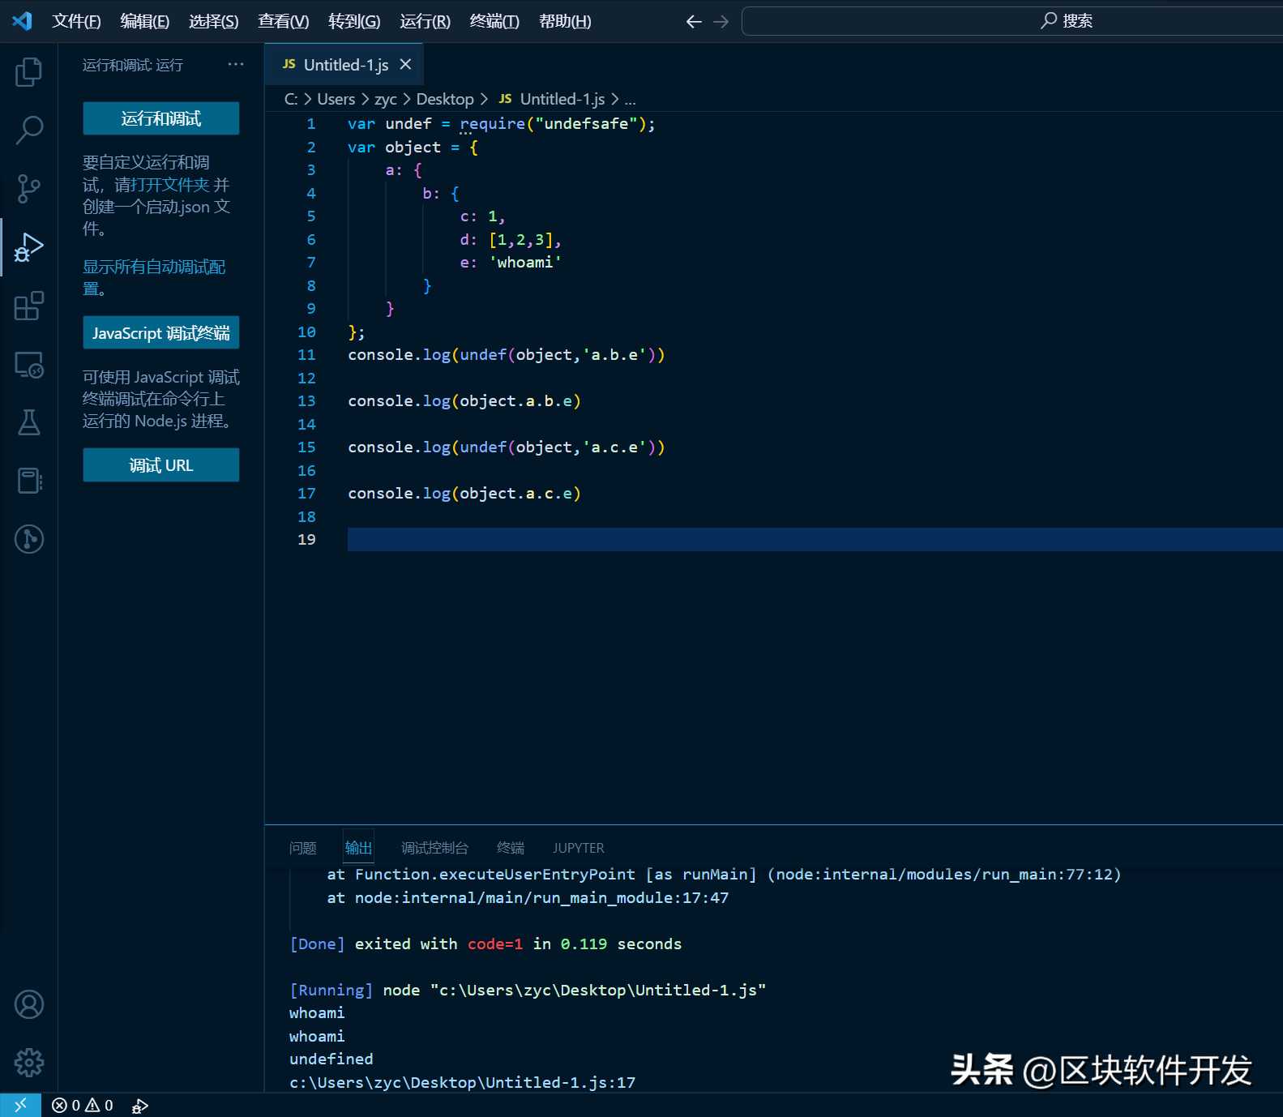Image resolution: width=1283 pixels, height=1117 pixels.
Task: Click the output path Untitled-1.js:17
Action: tap(463, 1083)
